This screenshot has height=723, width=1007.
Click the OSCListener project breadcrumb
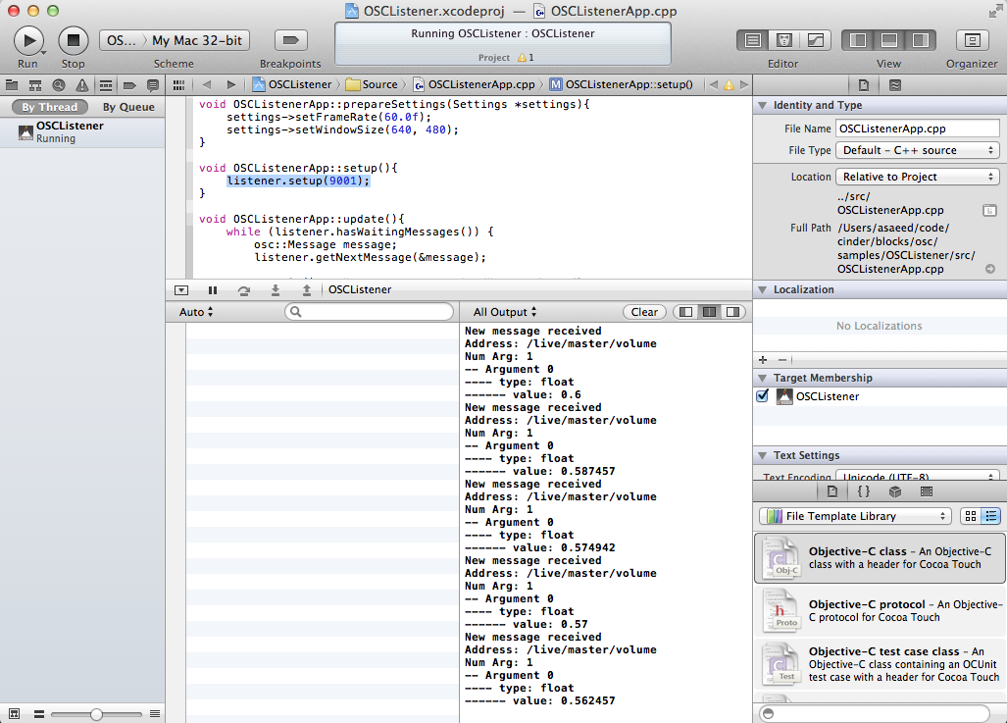click(x=292, y=84)
